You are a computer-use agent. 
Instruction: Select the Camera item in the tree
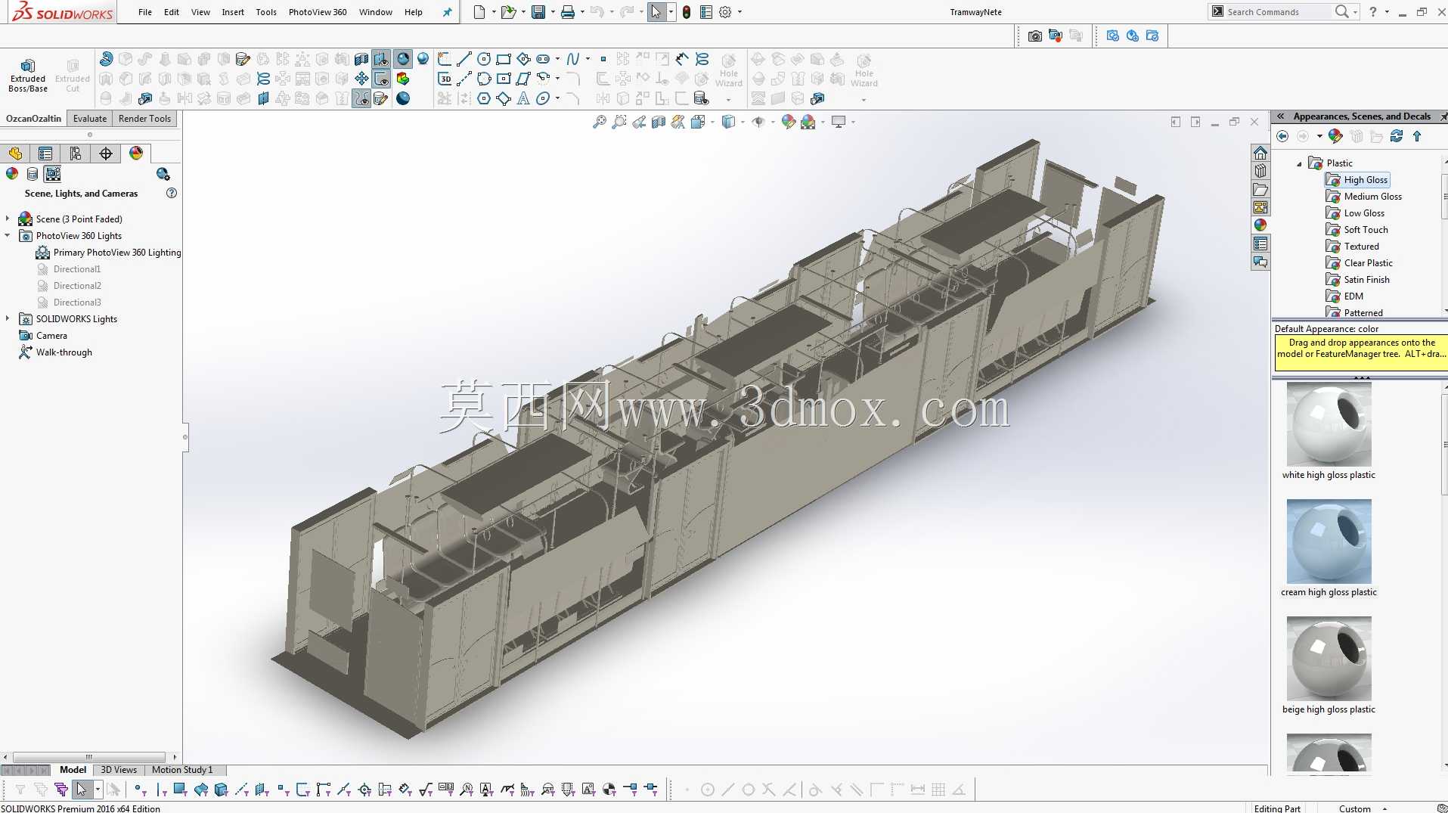[43, 336]
